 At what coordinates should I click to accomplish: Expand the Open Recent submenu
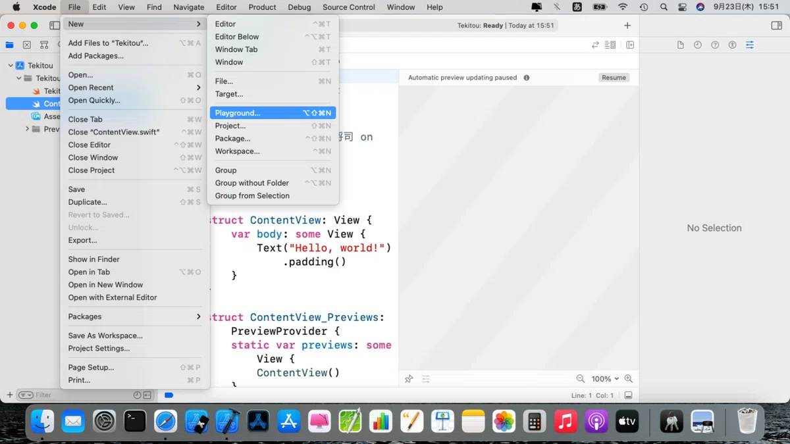[x=135, y=87]
